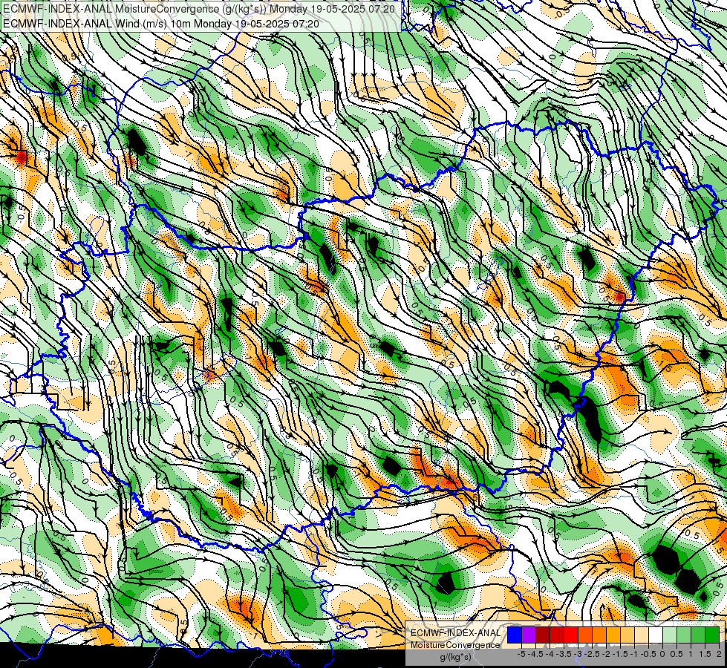Click the 2 tick label at the legend end
This screenshot has width=727, height=668.
pyautogui.click(x=719, y=654)
